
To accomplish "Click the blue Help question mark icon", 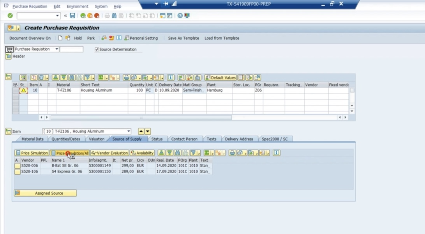I will pos(180,16).
